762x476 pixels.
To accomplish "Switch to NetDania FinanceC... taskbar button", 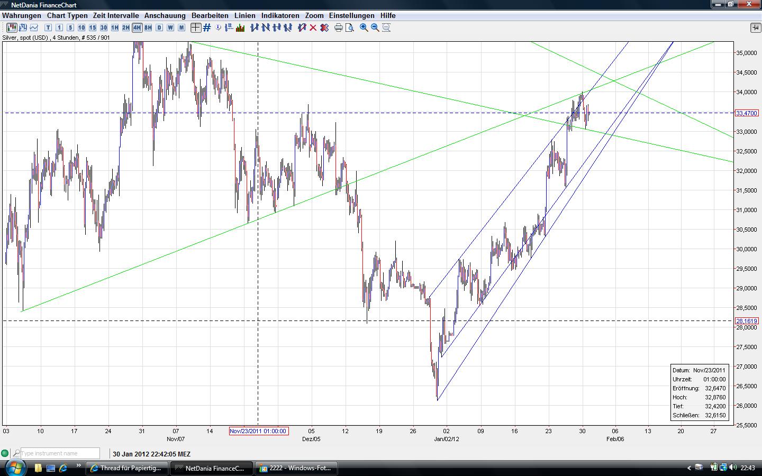I will [x=212, y=468].
